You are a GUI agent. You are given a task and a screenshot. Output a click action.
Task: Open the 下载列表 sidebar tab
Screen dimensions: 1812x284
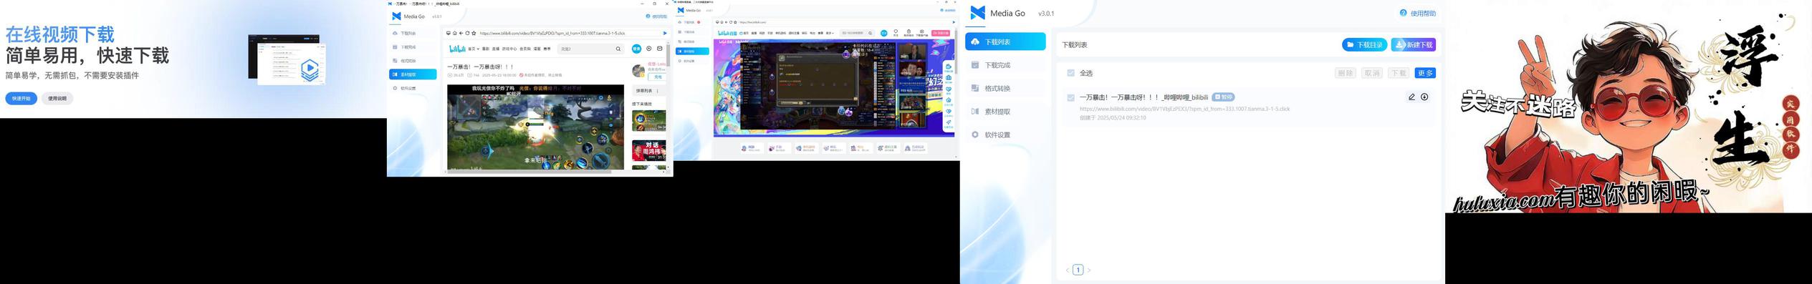(x=1005, y=41)
